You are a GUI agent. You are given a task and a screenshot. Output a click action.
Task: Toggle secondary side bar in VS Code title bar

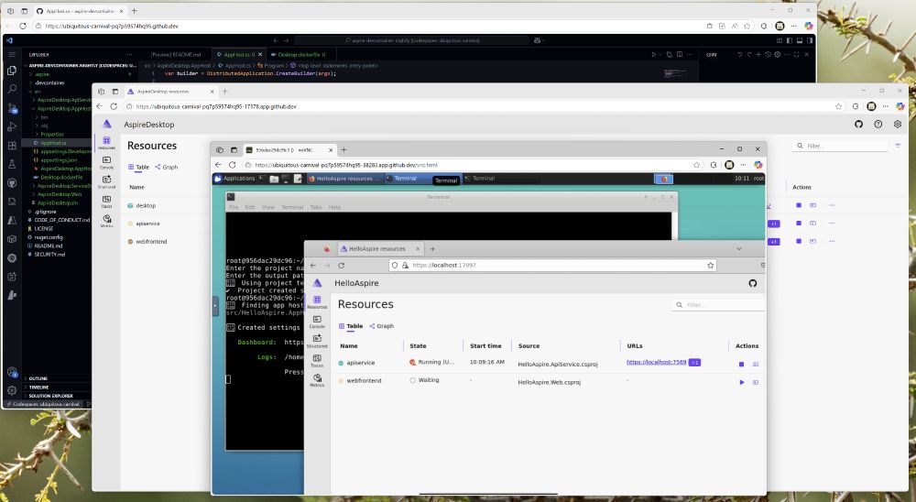click(809, 40)
